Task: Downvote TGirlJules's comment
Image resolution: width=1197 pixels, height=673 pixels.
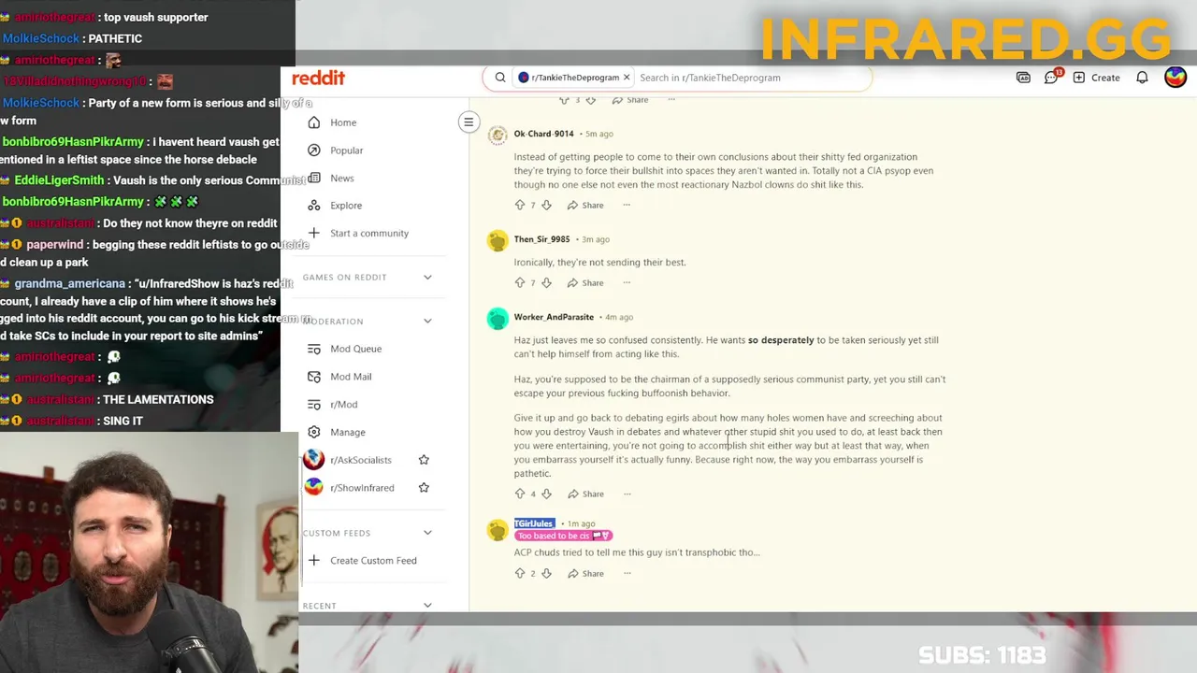Action: coord(546,573)
